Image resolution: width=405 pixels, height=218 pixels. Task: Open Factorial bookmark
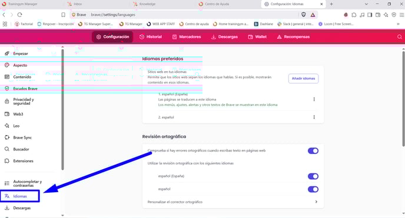24,24
